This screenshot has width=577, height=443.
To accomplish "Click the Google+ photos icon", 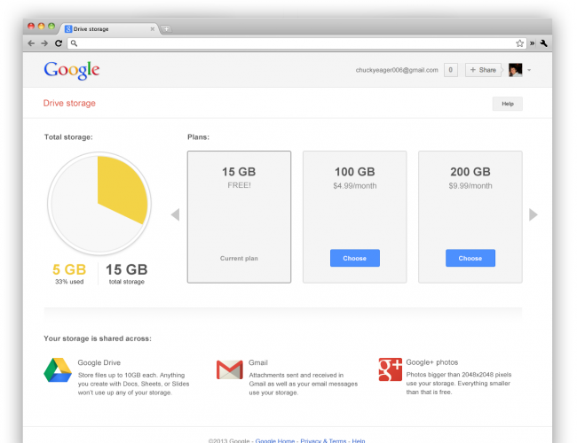I will tap(390, 369).
